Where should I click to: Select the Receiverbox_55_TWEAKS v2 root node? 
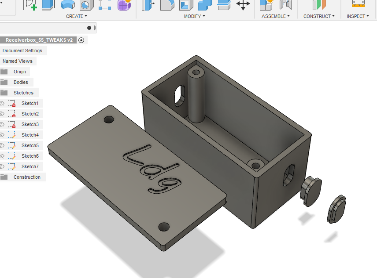[39, 40]
